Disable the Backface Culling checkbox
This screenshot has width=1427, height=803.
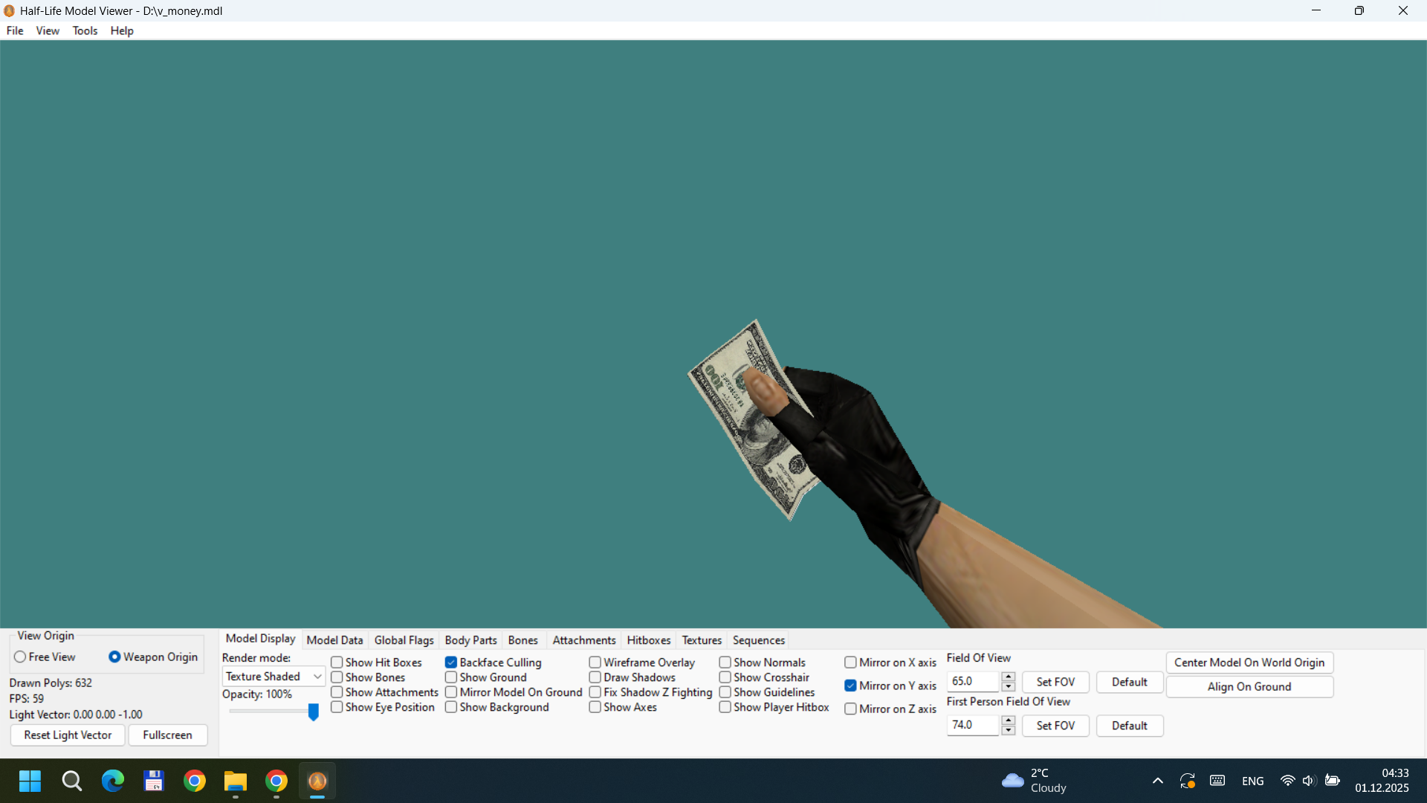451,662
